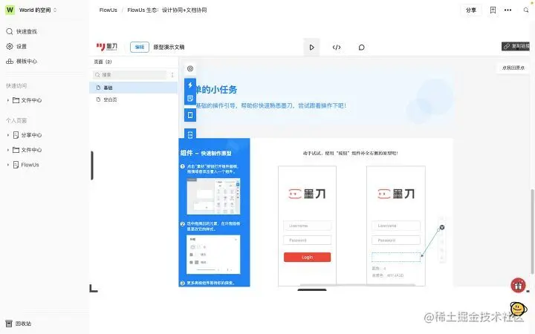Open the FlowUs page in sidebar

[x=26, y=165]
